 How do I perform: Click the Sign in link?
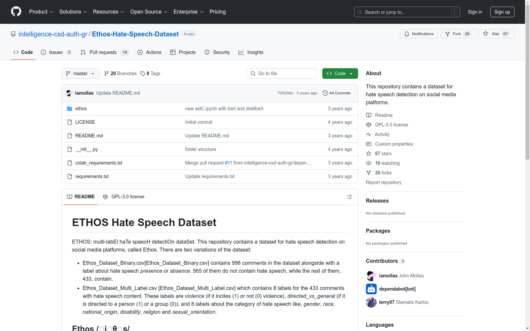coord(475,12)
